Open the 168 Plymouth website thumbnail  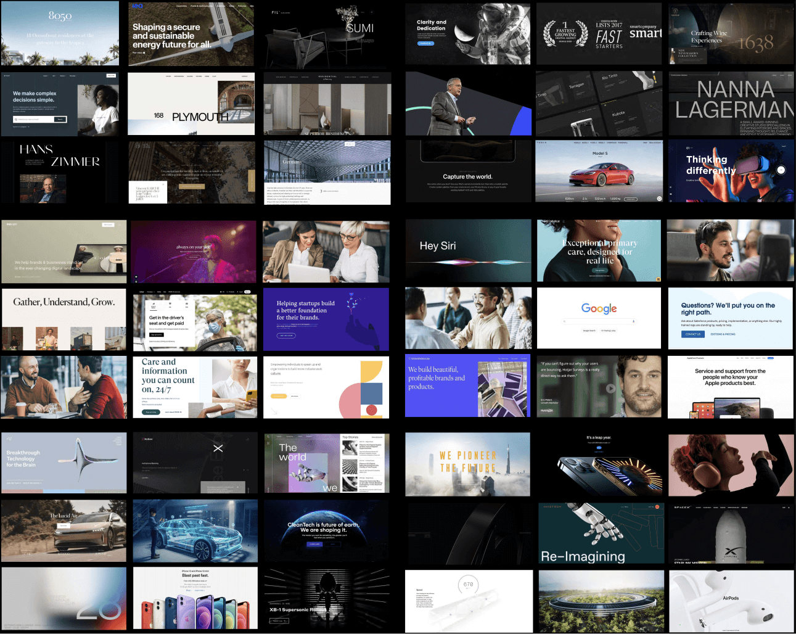coord(191,104)
